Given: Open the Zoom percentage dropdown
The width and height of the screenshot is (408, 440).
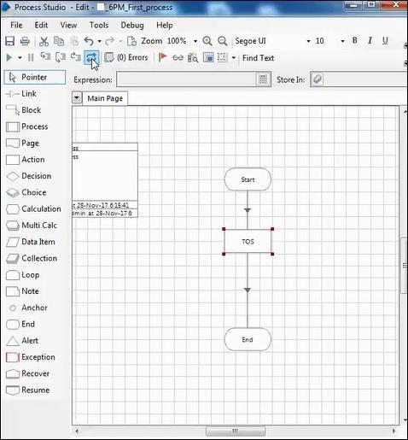Looking at the screenshot, I should click(x=195, y=41).
